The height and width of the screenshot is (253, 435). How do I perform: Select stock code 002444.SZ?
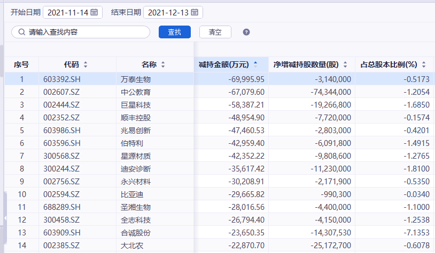(61, 105)
